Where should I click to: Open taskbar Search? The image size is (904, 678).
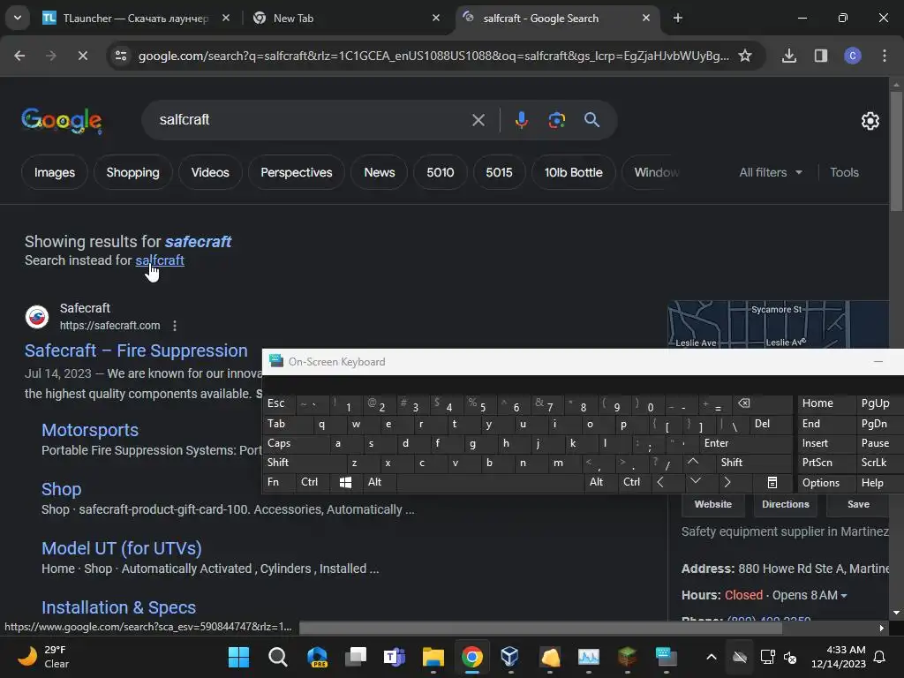tap(278, 657)
